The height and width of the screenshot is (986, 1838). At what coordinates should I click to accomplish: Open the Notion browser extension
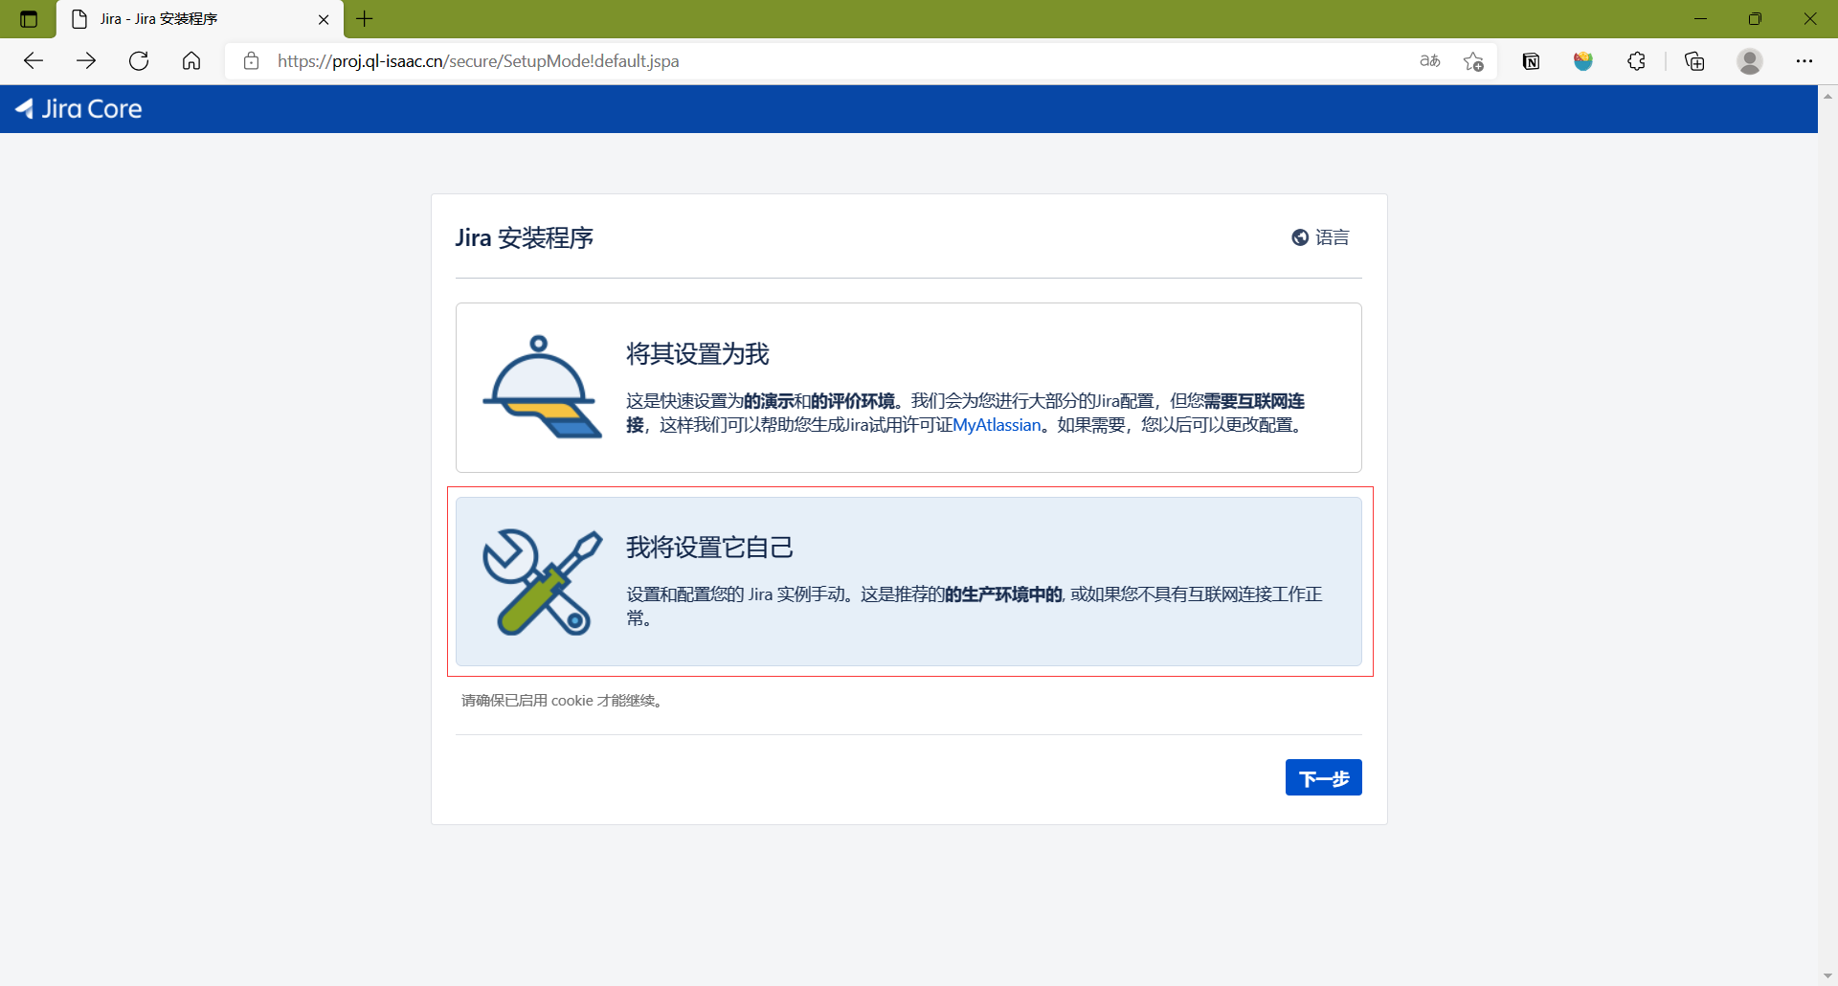[x=1530, y=60]
